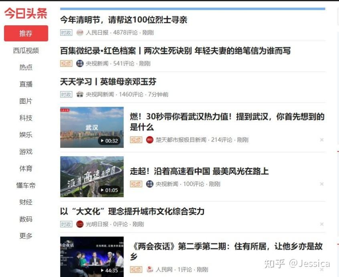Open the 西瓜视频 channel
This screenshot has width=339, height=277.
coord(26,51)
